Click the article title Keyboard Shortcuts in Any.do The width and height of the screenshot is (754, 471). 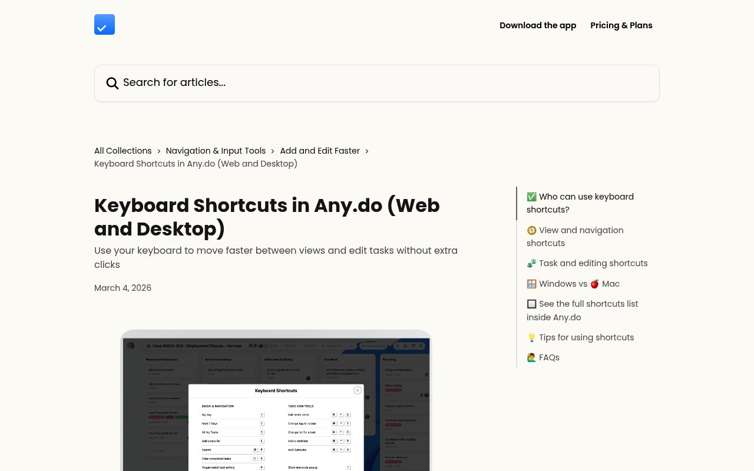coord(267,217)
